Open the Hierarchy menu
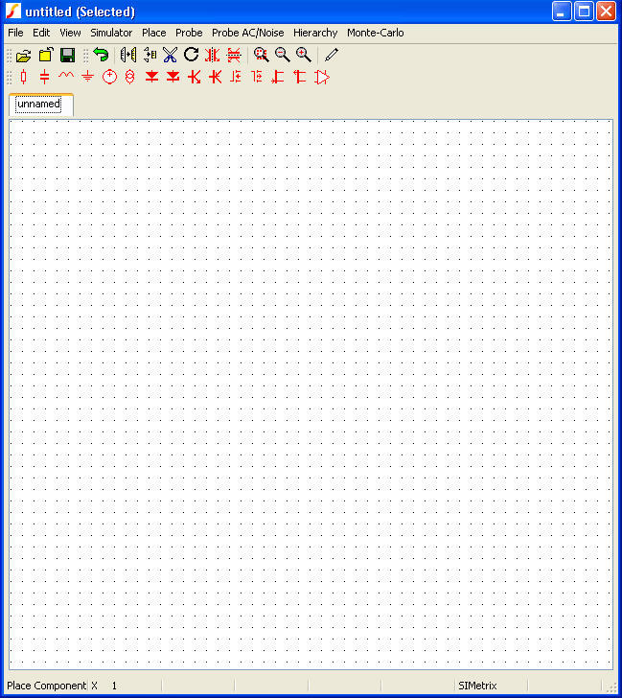The image size is (622, 698). point(315,33)
